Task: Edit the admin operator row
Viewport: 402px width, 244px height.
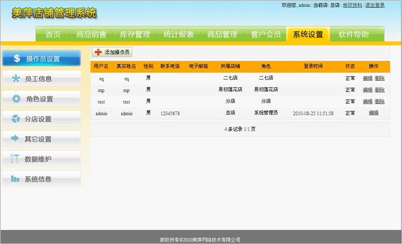Action: [374, 113]
